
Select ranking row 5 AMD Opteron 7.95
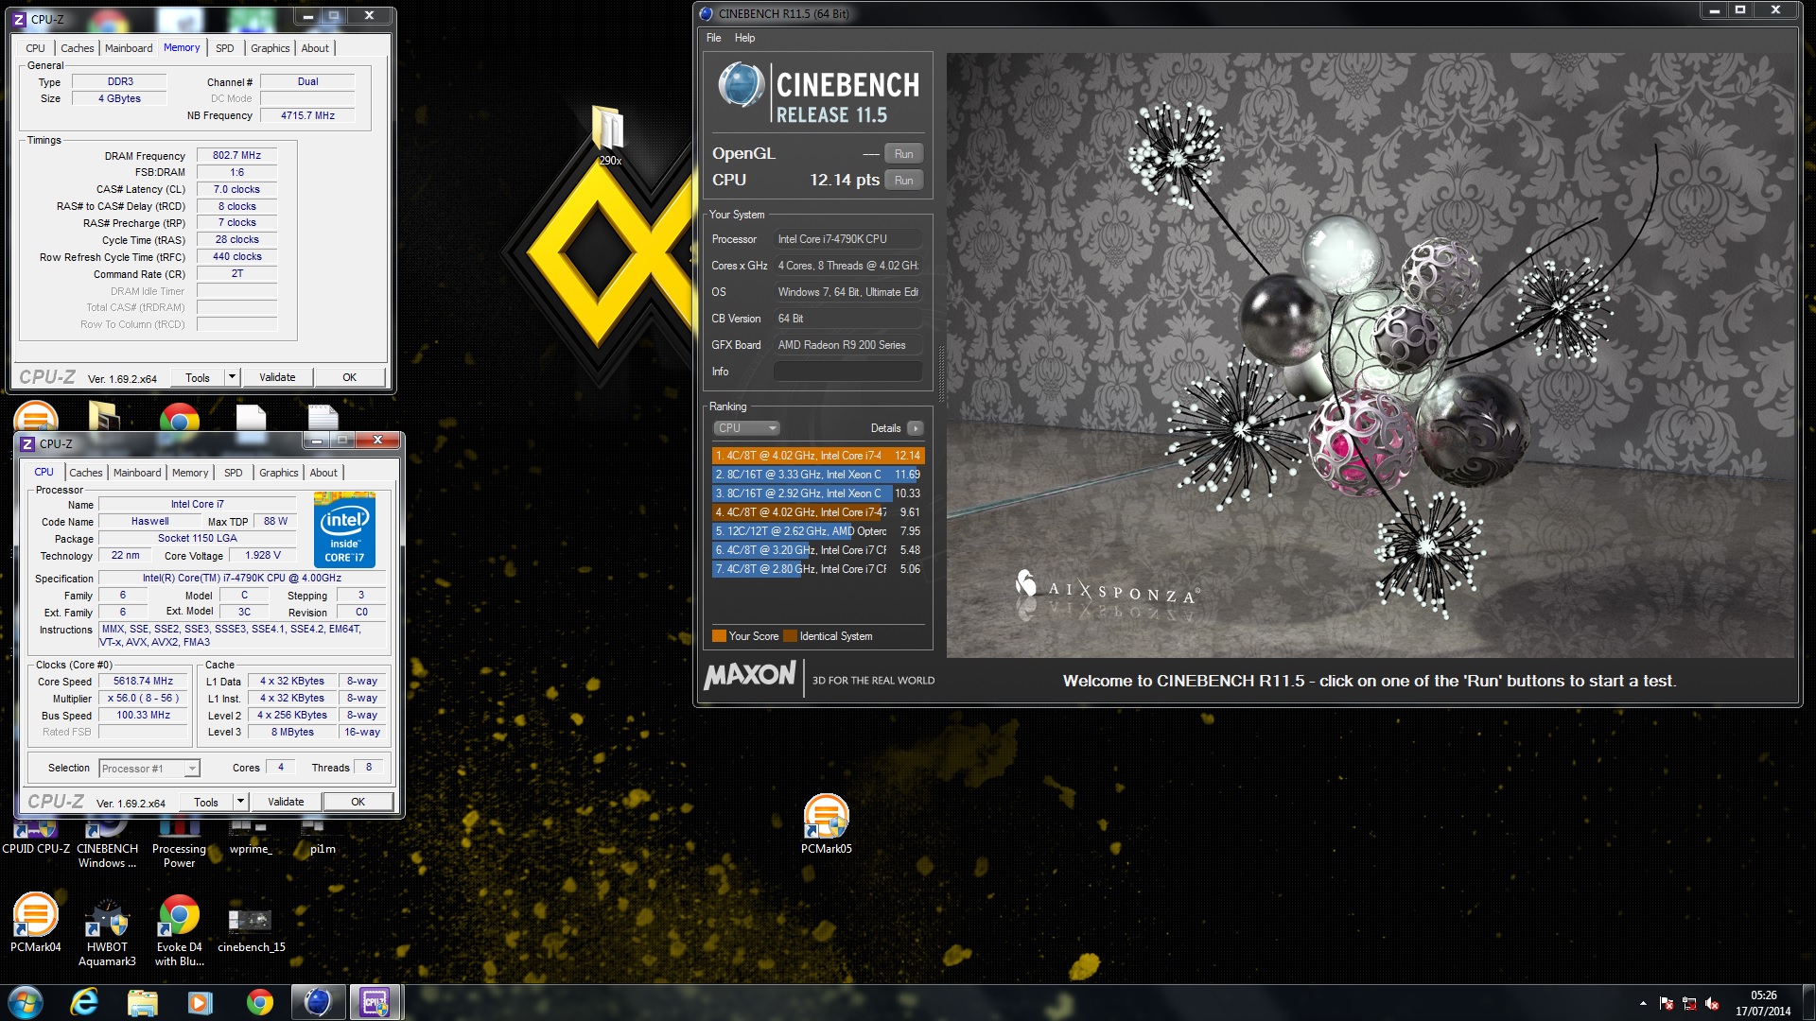coord(817,531)
